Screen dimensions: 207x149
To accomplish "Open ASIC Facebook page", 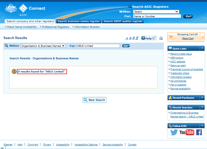I will pos(199,132).
